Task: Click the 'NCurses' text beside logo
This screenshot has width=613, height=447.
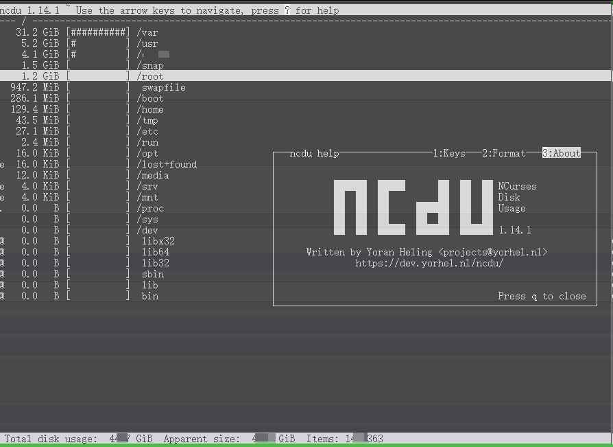Action: (x=517, y=186)
